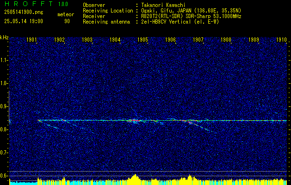Click the 1909 time marker
Screen dimensions: 291x185
[x=254, y=39]
